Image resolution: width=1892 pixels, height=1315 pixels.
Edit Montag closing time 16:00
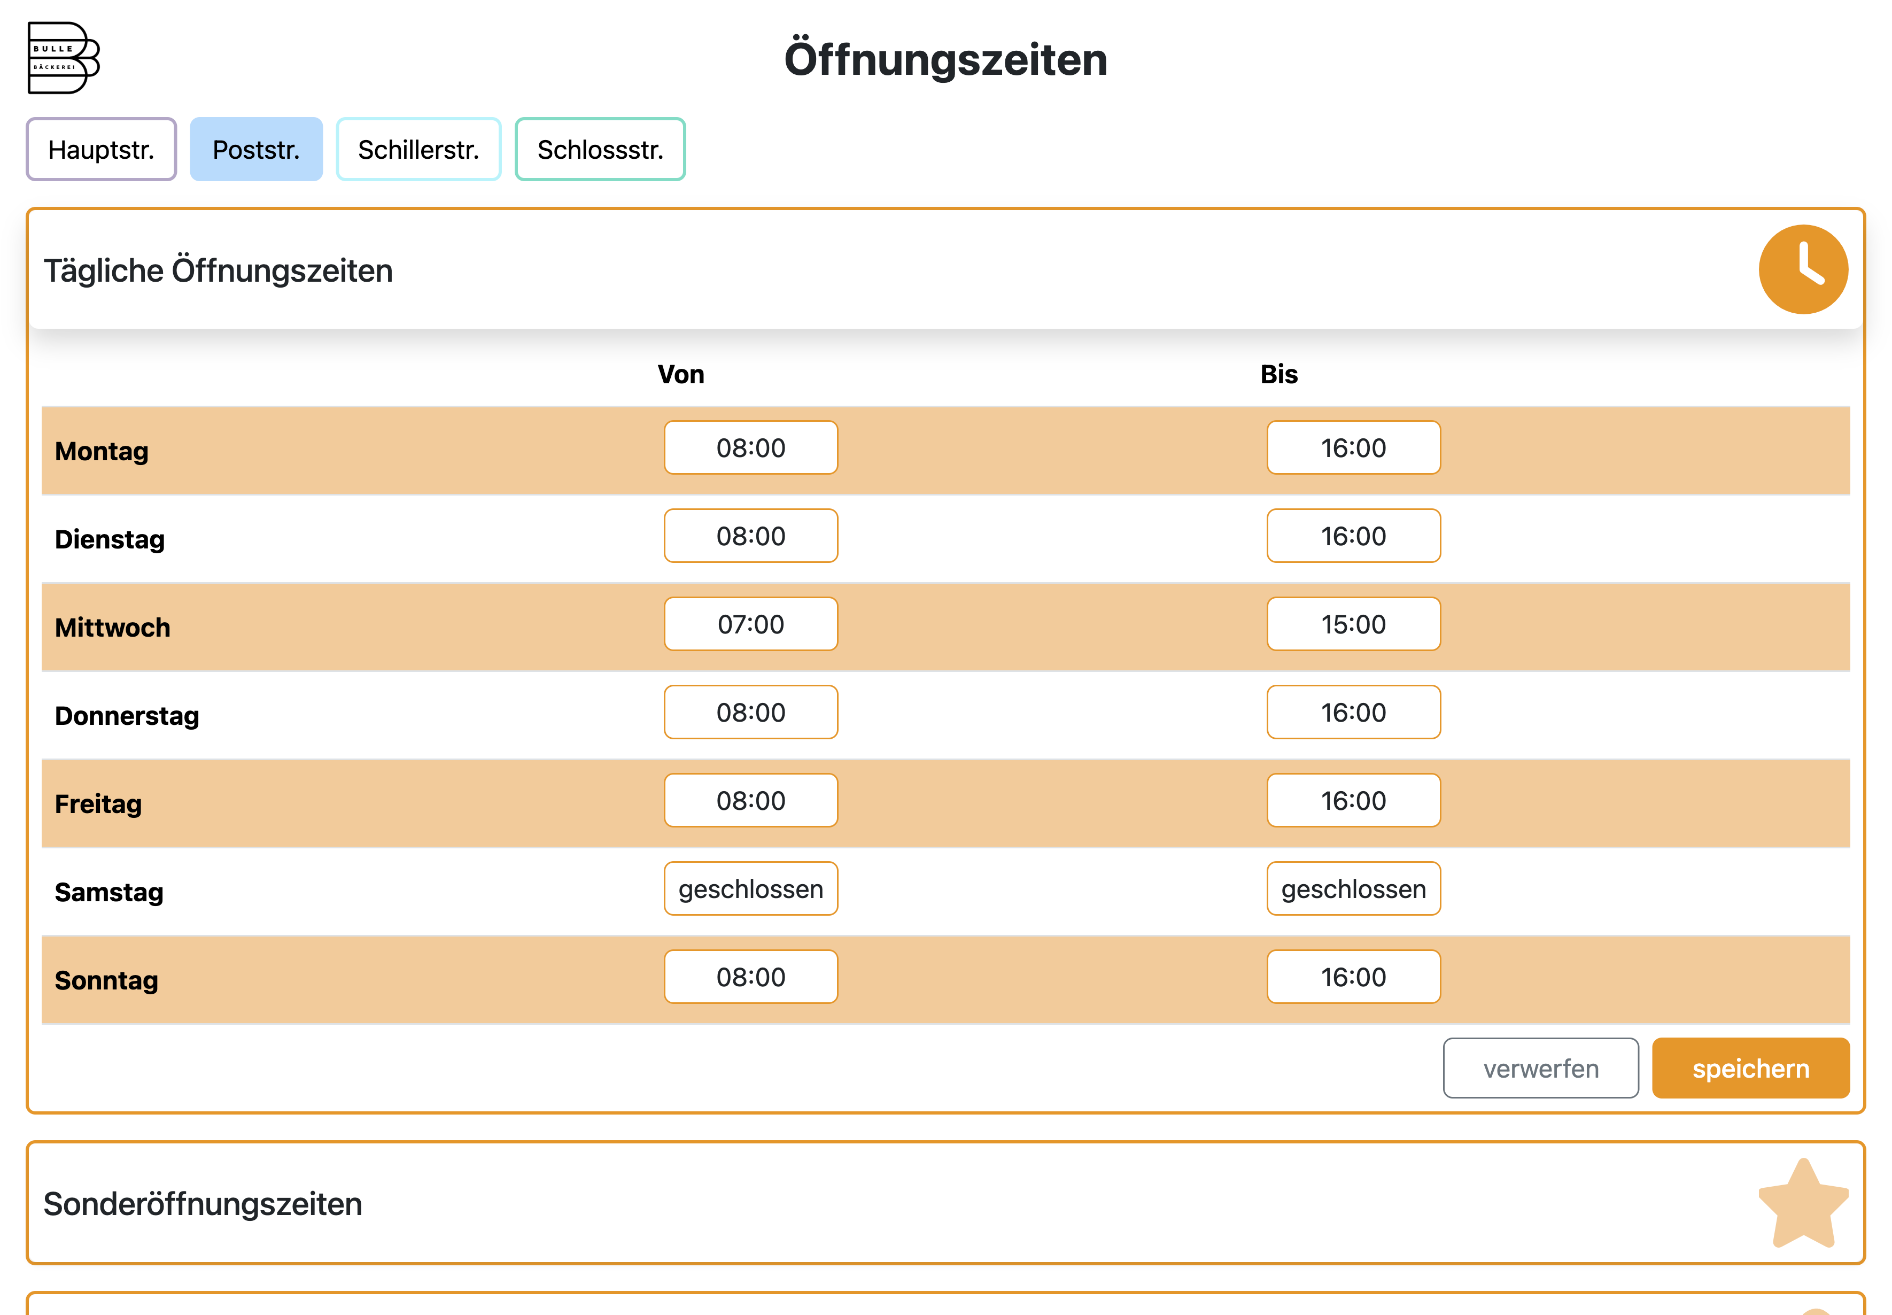(1353, 447)
